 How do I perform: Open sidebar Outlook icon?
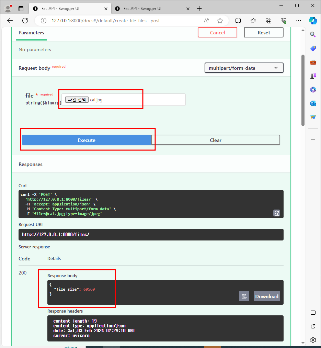click(x=313, y=103)
